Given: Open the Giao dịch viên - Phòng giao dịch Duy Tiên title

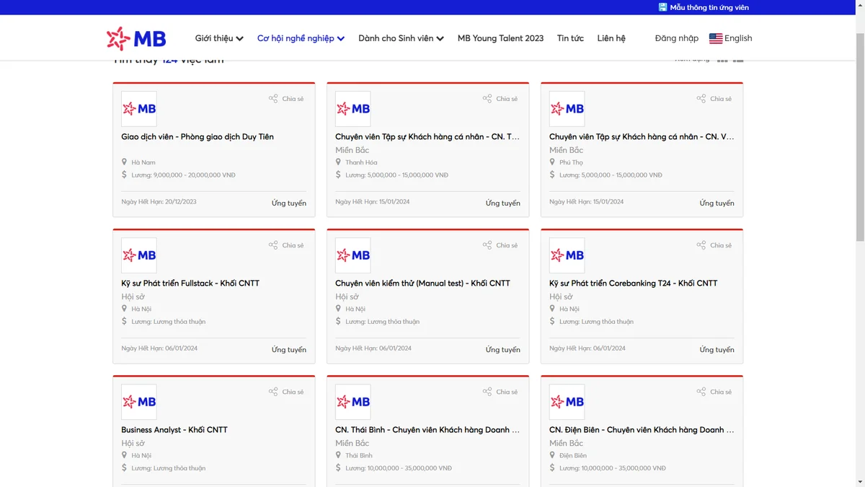Looking at the screenshot, I should (x=198, y=136).
